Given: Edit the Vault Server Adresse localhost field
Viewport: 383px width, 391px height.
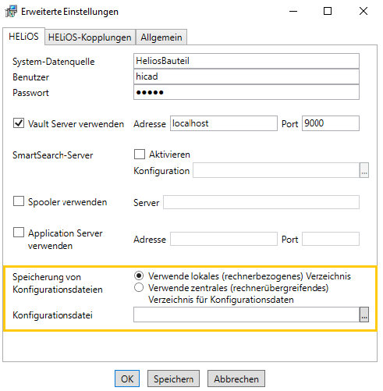Looking at the screenshot, I should pyautogui.click(x=224, y=123).
